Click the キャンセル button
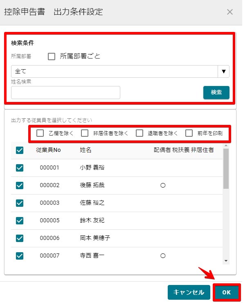The height and width of the screenshot is (303, 243). pyautogui.click(x=189, y=292)
